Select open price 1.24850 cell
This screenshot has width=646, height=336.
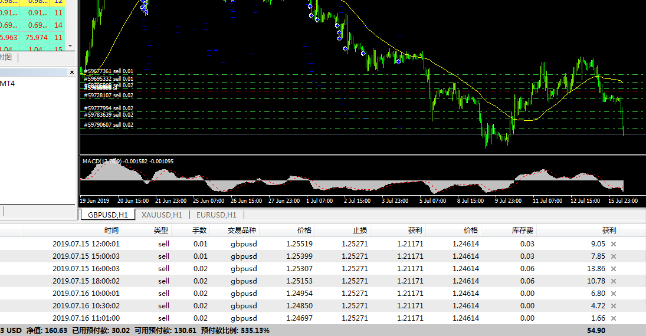pyautogui.click(x=300, y=305)
